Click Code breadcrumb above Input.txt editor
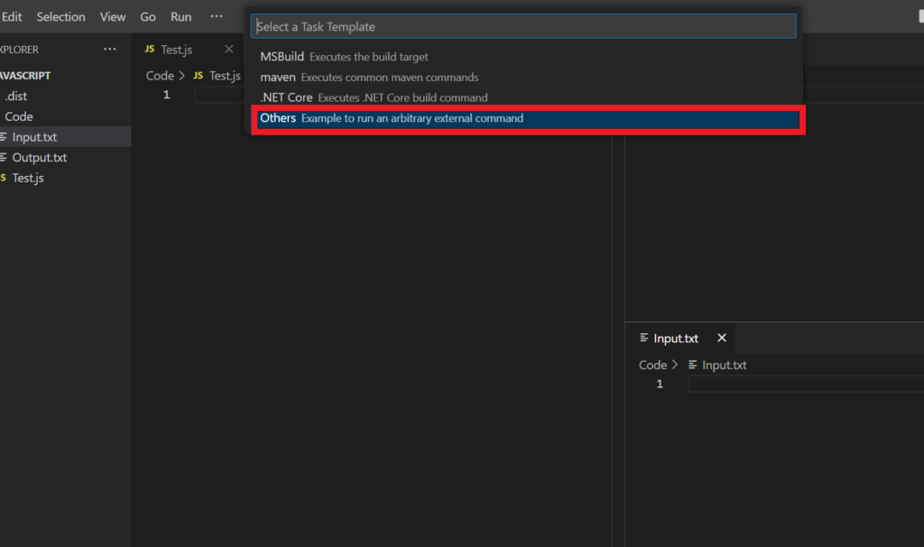The height and width of the screenshot is (547, 924). (x=652, y=366)
